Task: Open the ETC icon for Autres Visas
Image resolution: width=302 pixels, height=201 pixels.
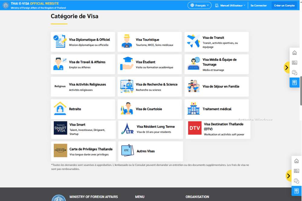Action: click(x=127, y=150)
